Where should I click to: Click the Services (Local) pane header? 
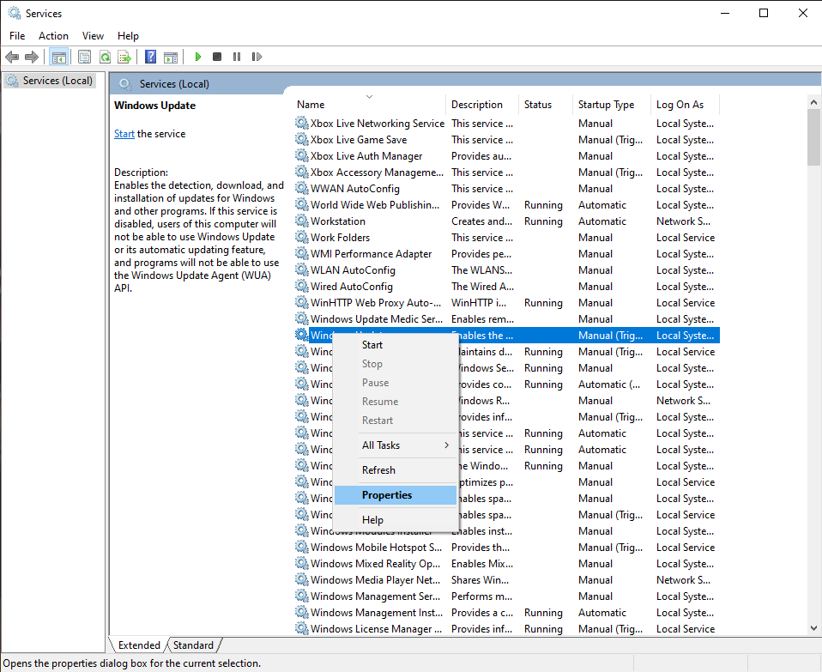pyautogui.click(x=174, y=84)
